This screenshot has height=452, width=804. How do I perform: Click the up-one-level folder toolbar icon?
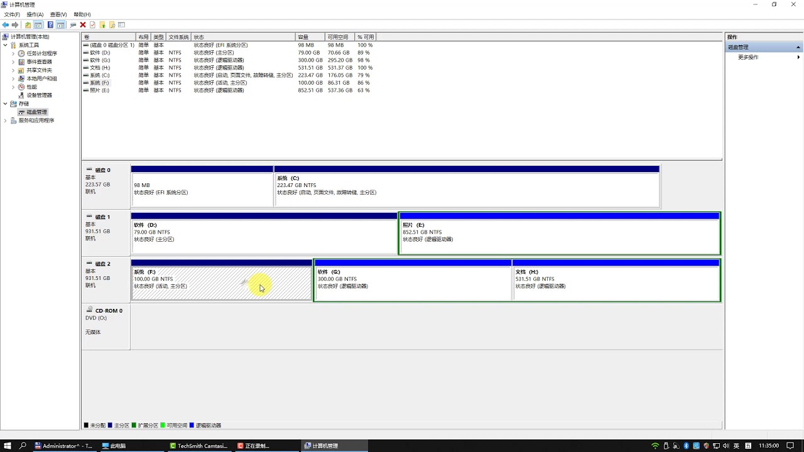[x=28, y=25]
